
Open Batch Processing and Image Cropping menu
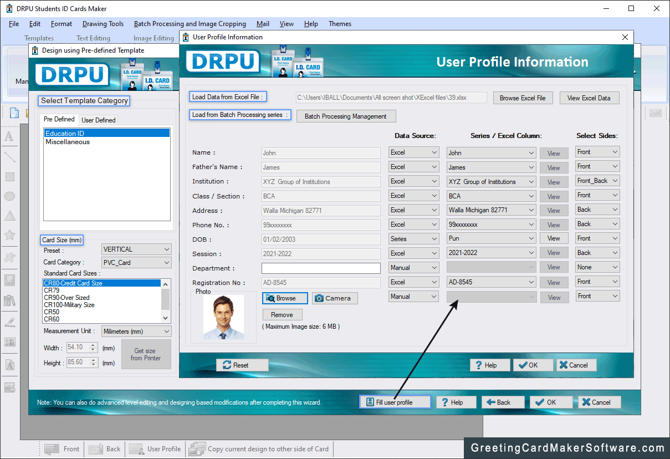tap(190, 24)
